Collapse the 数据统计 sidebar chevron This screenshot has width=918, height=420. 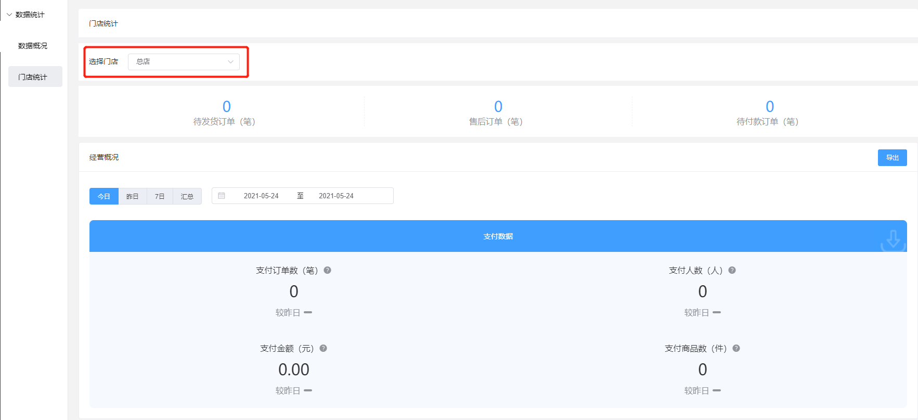pos(9,15)
